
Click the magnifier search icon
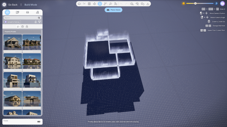tap(39, 18)
